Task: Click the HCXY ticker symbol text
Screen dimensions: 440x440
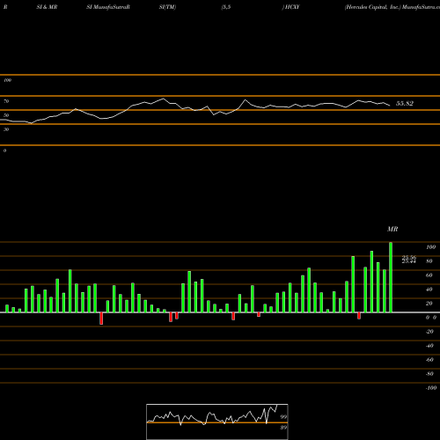Action: click(291, 7)
